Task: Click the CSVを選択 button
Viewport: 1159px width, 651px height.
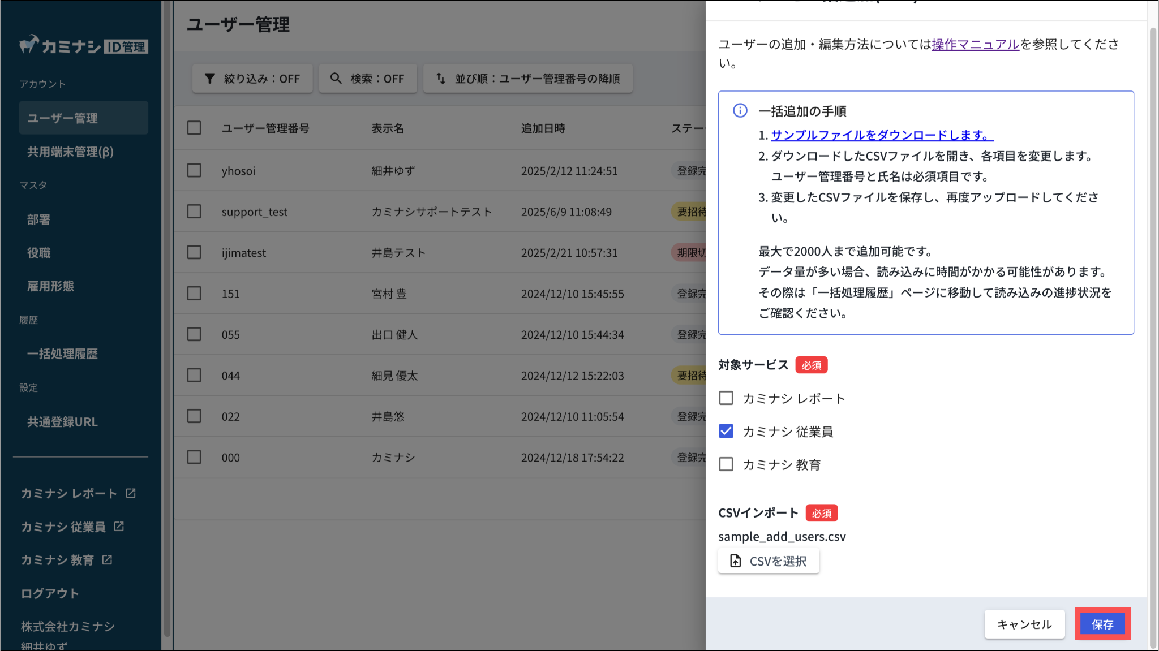Action: (x=769, y=561)
